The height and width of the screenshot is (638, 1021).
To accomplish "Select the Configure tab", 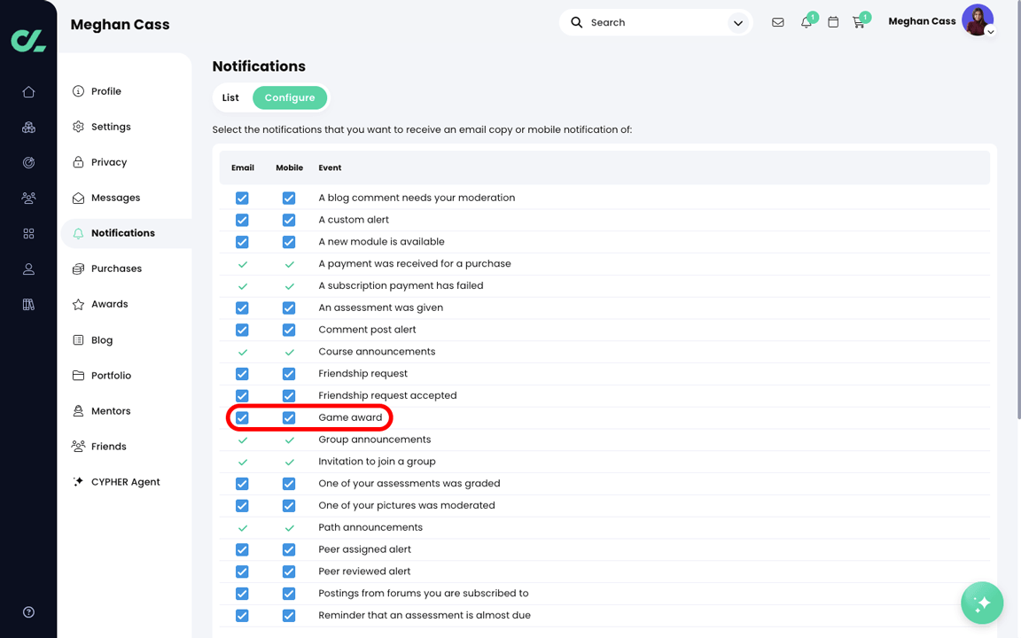I will [290, 97].
